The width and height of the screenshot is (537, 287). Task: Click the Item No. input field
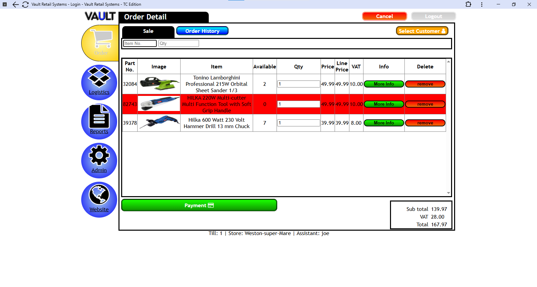140,43
